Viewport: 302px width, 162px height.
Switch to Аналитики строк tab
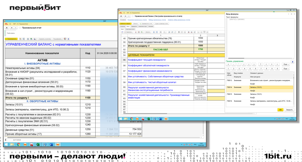[143, 26]
